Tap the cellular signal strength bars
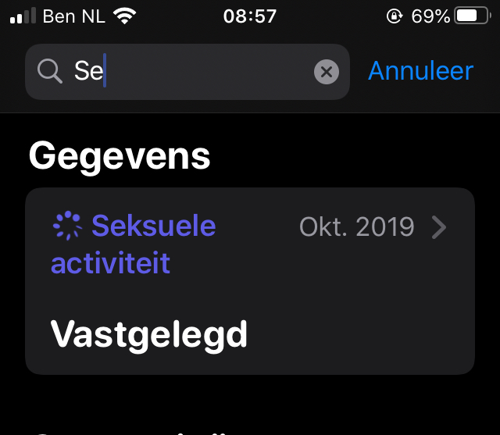The height and width of the screenshot is (435, 500). (x=23, y=16)
